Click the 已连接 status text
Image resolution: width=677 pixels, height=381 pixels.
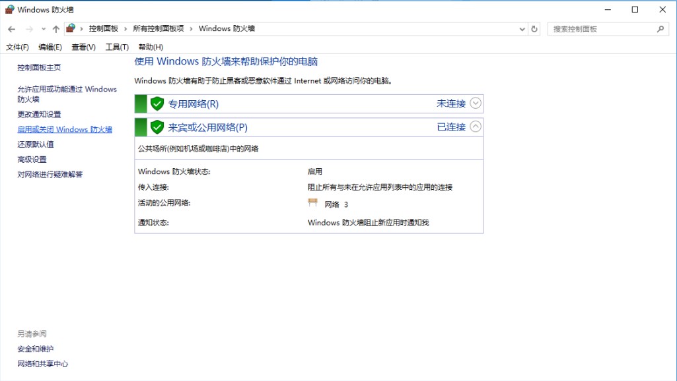(451, 127)
